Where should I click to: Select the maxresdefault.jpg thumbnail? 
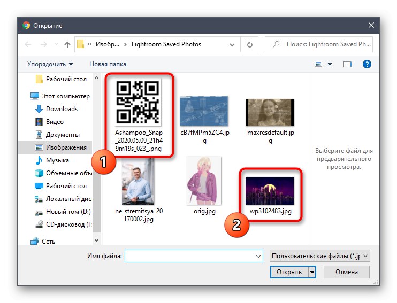click(x=270, y=113)
